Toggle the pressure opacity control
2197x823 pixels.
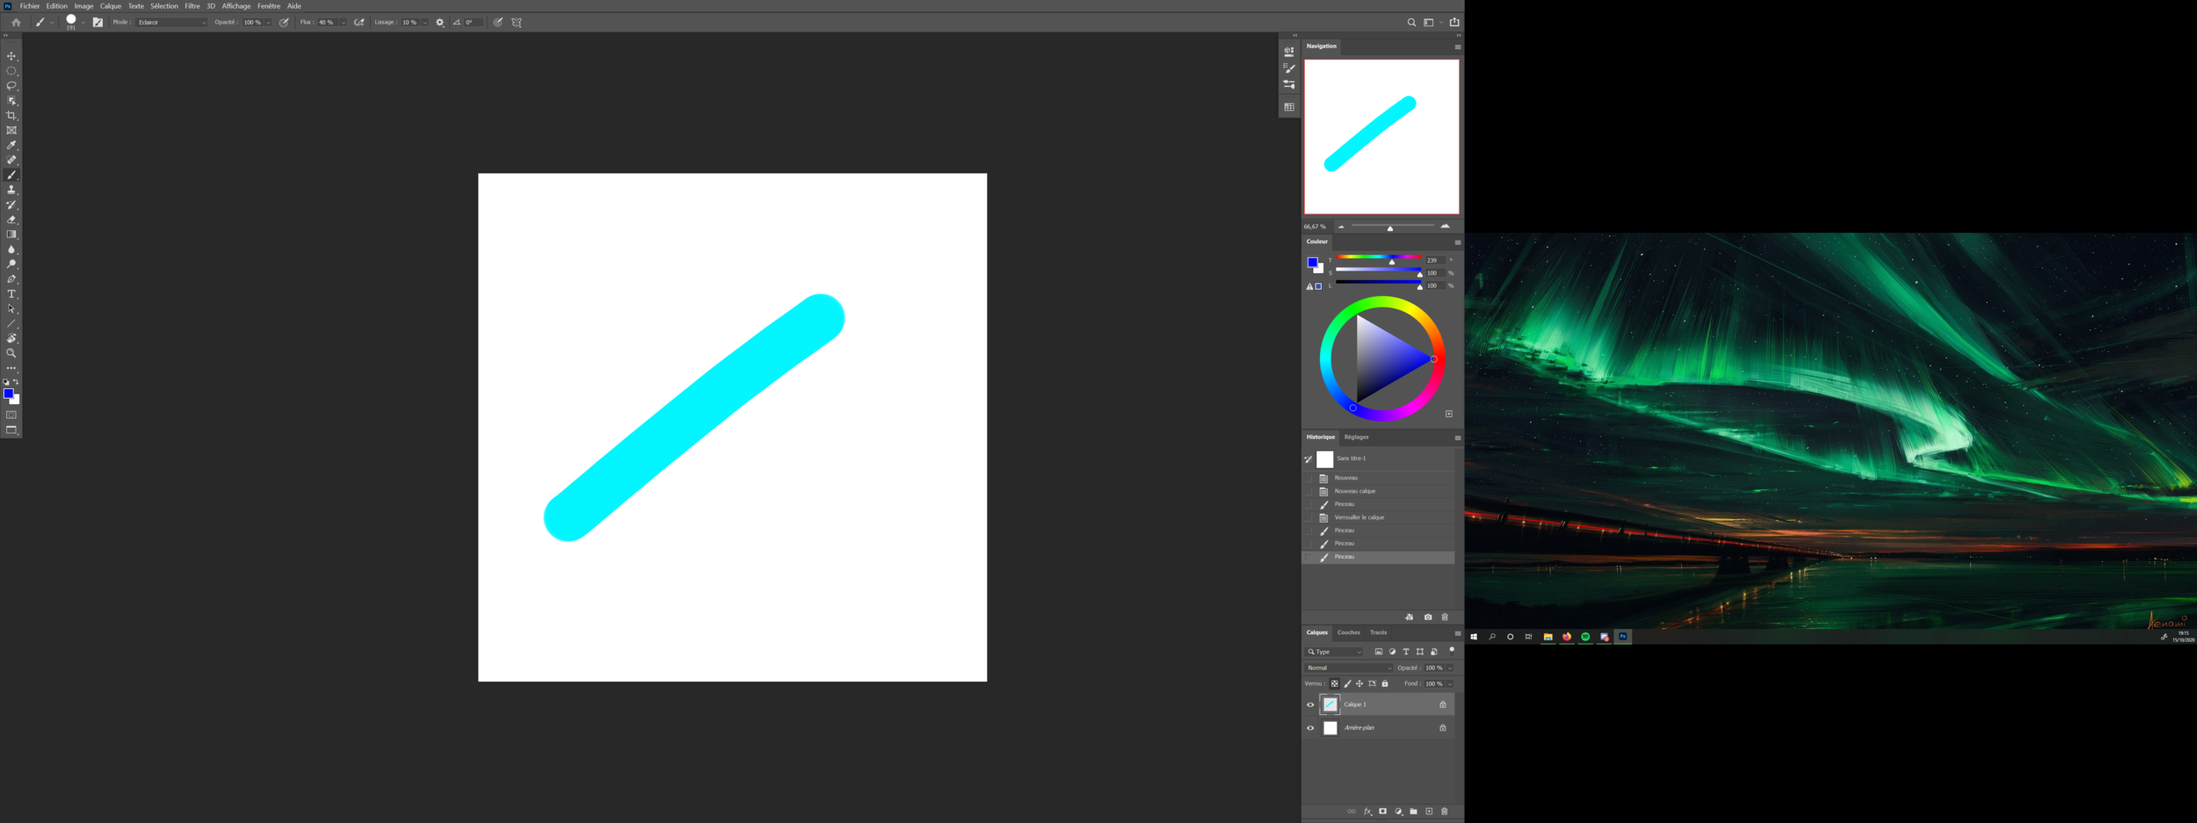click(281, 22)
